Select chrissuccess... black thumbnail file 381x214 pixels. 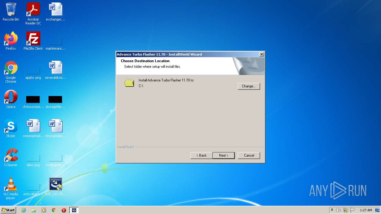(x=33, y=101)
